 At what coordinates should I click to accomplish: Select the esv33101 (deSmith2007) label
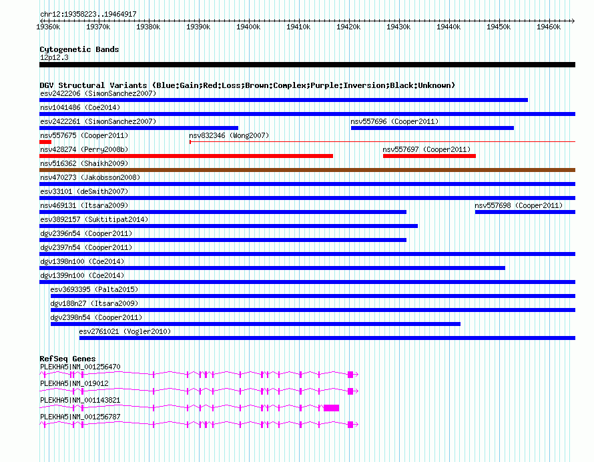[x=84, y=191]
